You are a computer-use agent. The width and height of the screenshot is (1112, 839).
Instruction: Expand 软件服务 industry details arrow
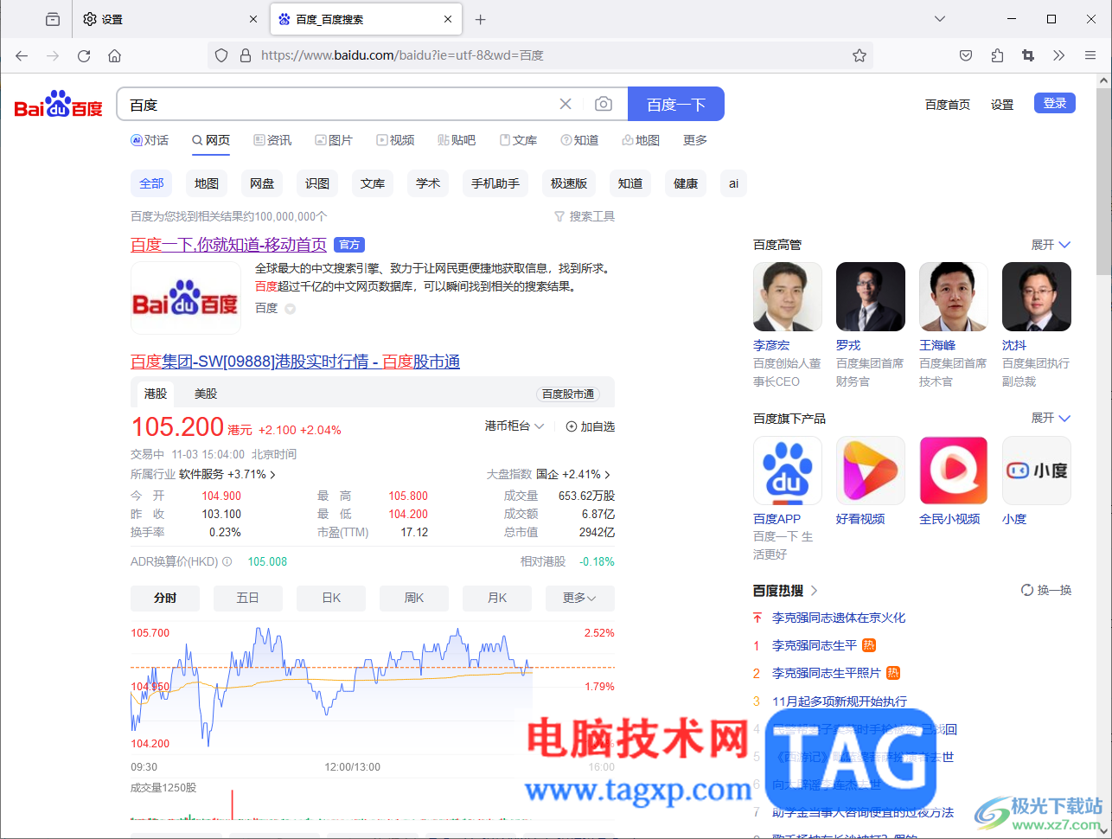[273, 475]
